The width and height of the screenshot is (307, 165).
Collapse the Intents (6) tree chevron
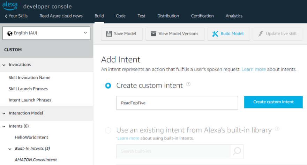(4, 126)
